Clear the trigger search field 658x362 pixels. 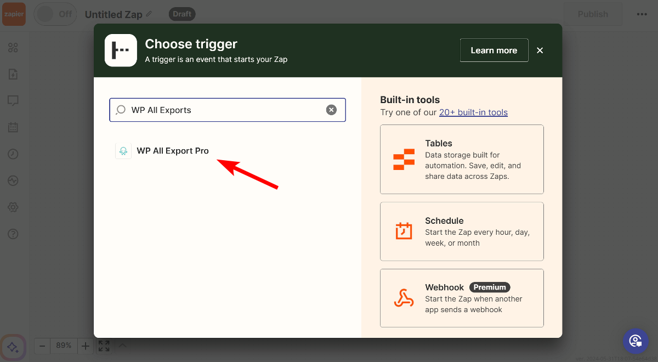(x=331, y=110)
